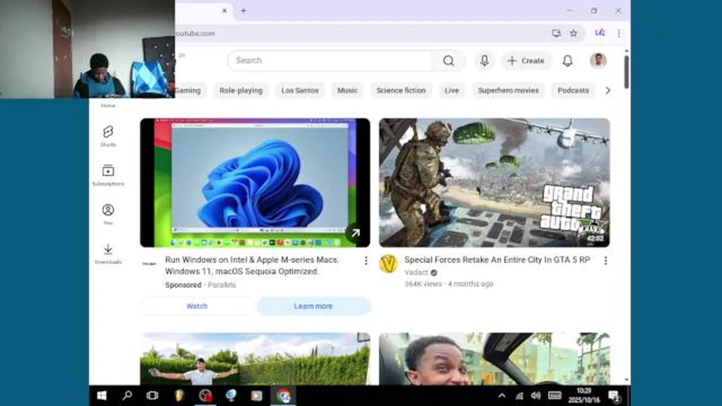
Task: Open the taskbar clock showing 10:29
Action: (584, 395)
